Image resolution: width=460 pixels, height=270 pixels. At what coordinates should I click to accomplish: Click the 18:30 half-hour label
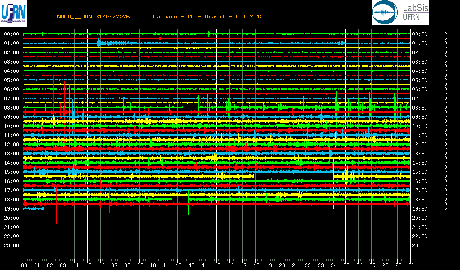pyautogui.click(x=420, y=200)
